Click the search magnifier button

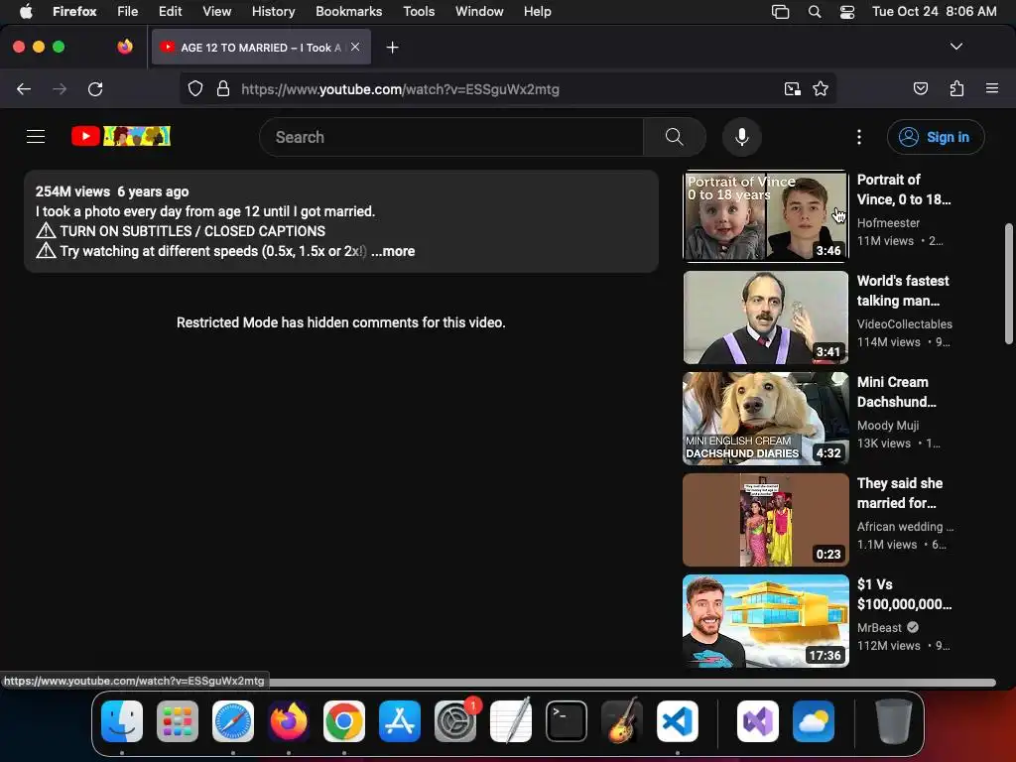pyautogui.click(x=674, y=137)
